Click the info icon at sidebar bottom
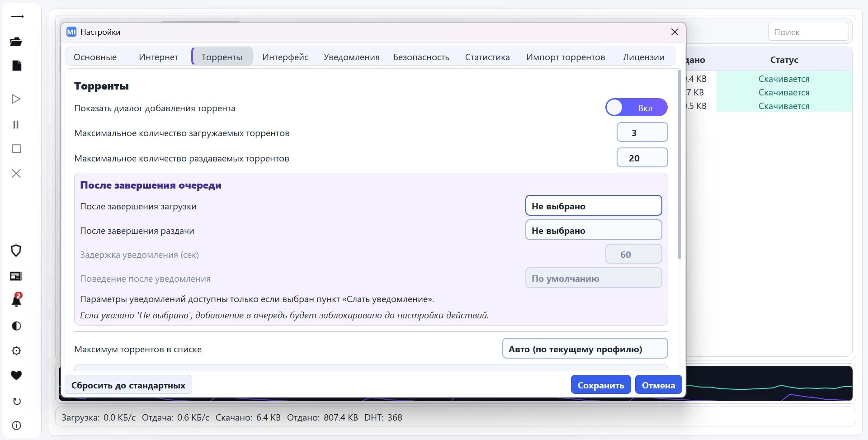 (x=16, y=426)
